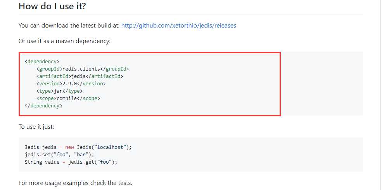Click empty area of the Java code block

[x=252, y=154]
